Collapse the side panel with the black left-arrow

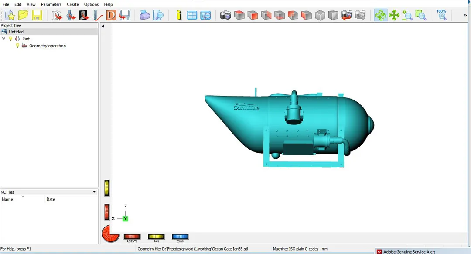point(103,27)
